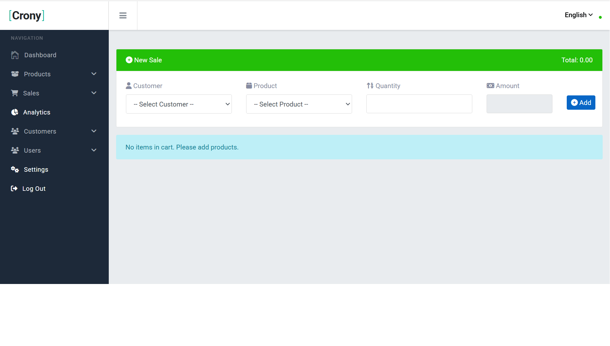
Task: Click the Total: 0.00 text
Action: click(x=577, y=60)
